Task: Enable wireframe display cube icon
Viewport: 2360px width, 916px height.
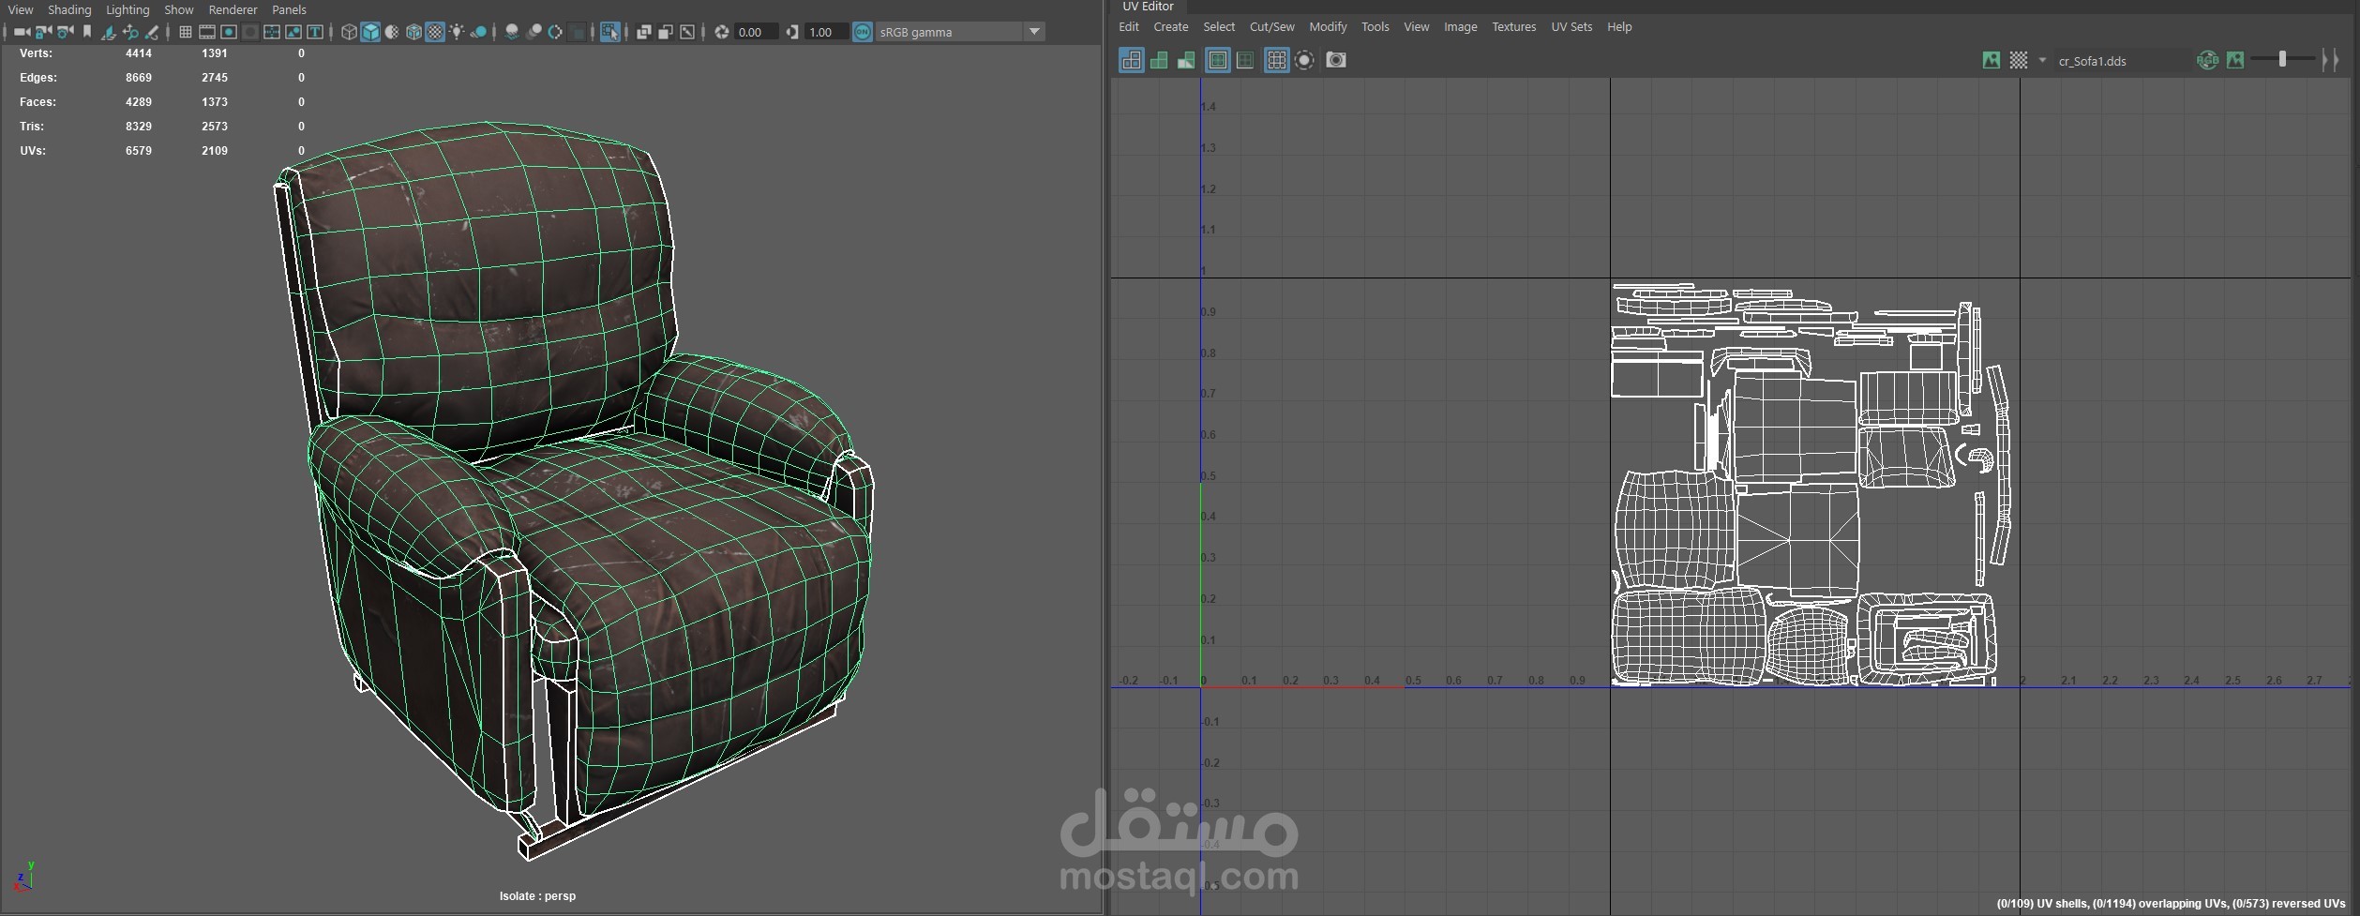Action: click(x=349, y=32)
